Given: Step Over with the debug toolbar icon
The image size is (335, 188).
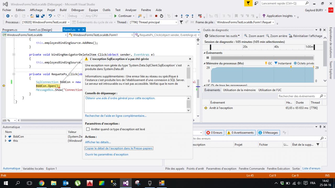Looking at the screenshot, I should pyautogui.click(x=187, y=16).
